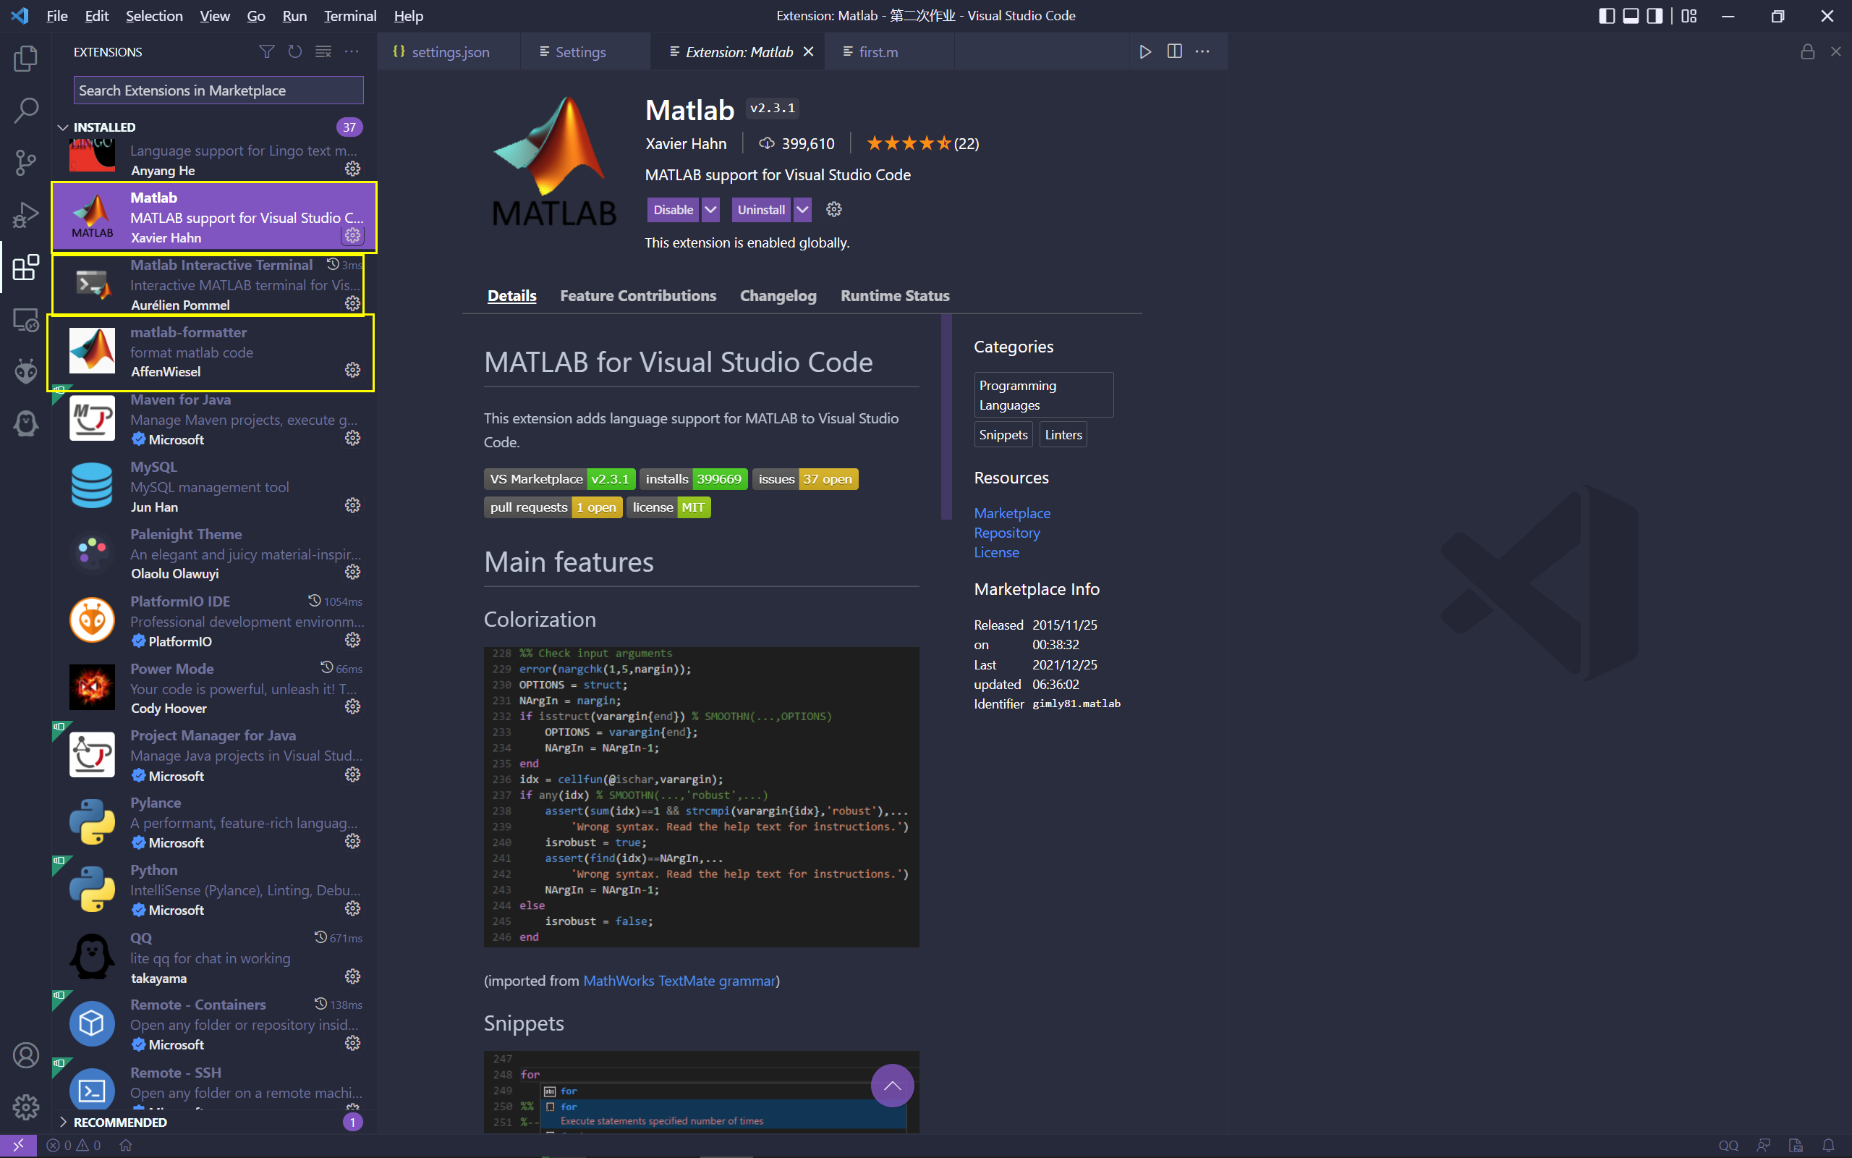This screenshot has height=1158, width=1852.
Task: Click the Uninstall button
Action: pos(761,210)
